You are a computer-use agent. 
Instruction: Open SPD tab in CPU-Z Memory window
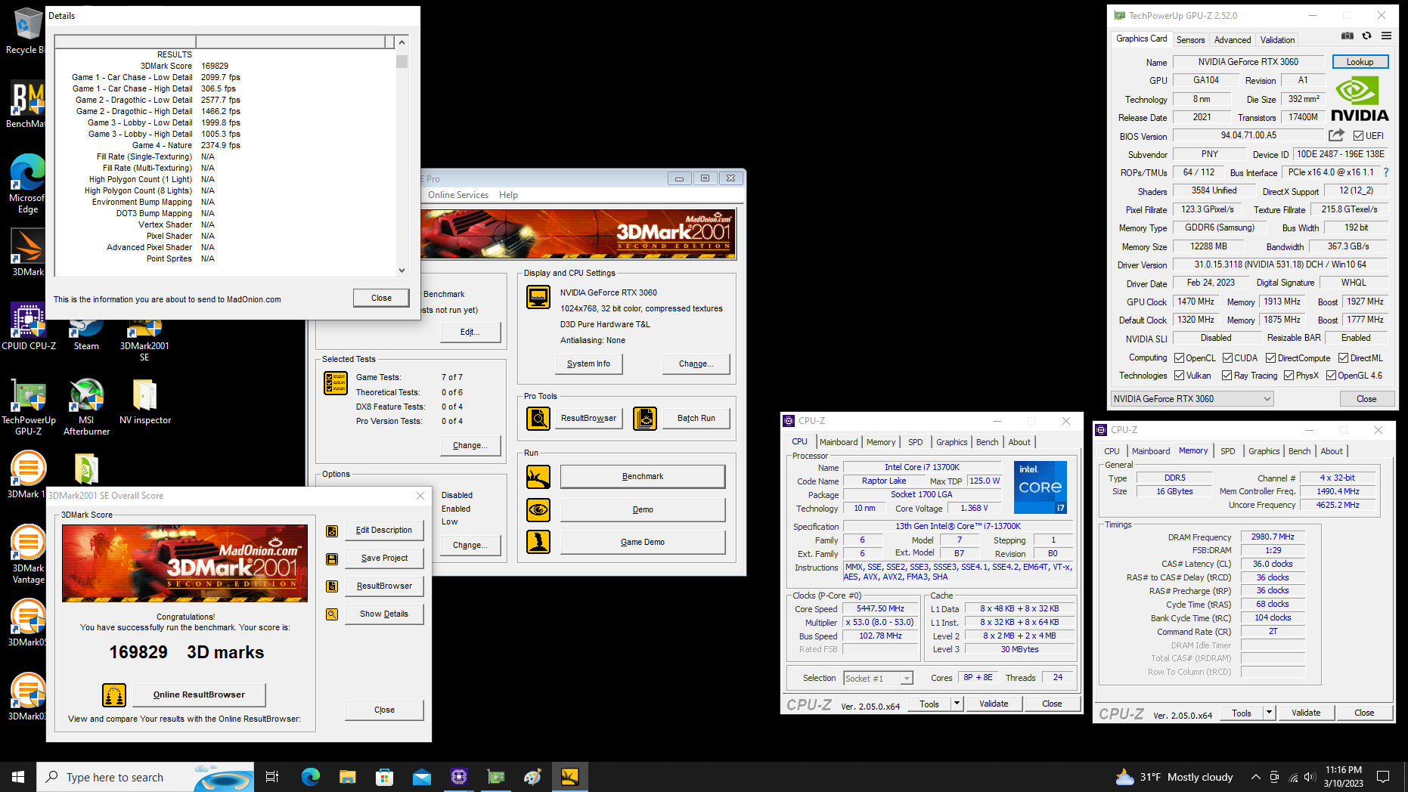tap(1227, 451)
